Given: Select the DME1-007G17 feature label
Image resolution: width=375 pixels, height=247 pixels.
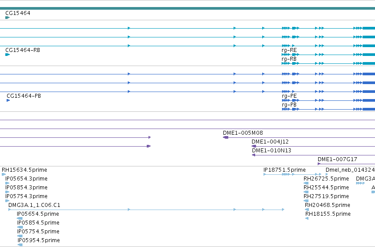Looking at the screenshot, I should click(x=337, y=159).
